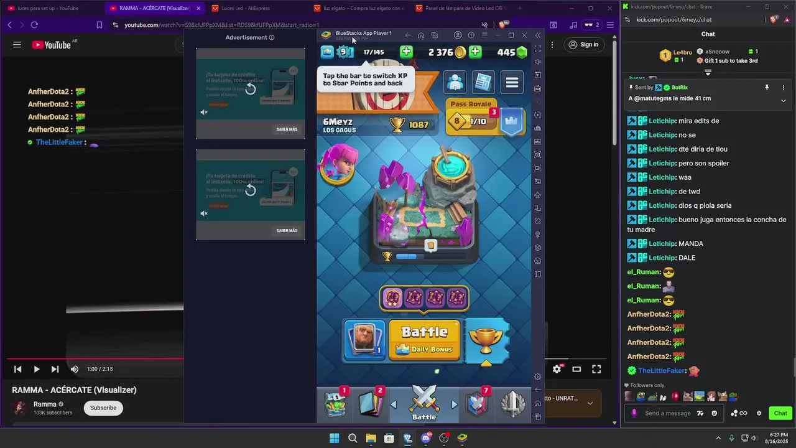Open the news feed icon in the game
Screen dimensions: 796x448
click(x=483, y=82)
